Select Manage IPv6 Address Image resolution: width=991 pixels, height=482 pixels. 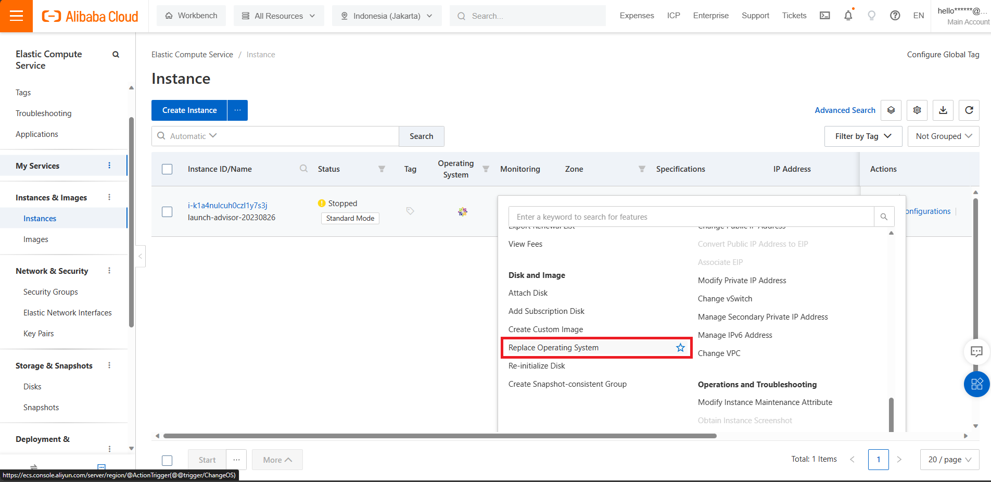click(735, 335)
